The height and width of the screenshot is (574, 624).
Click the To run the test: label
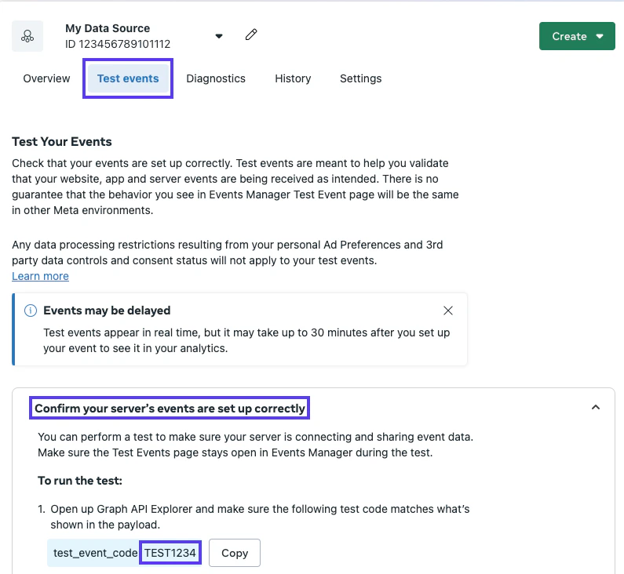click(80, 481)
